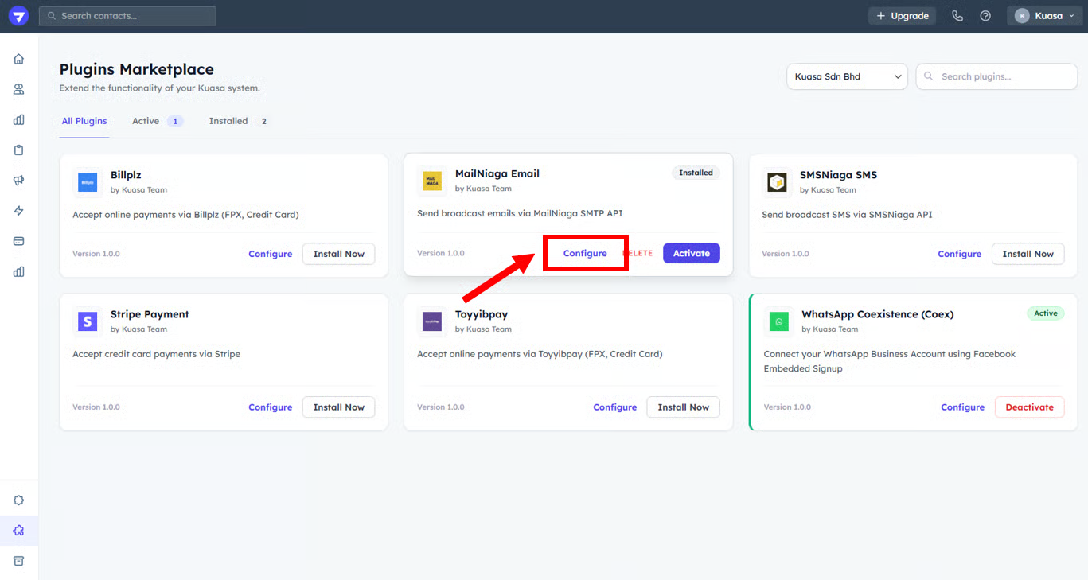Click the lightning bolt automation icon
The height and width of the screenshot is (580, 1088).
coord(19,211)
